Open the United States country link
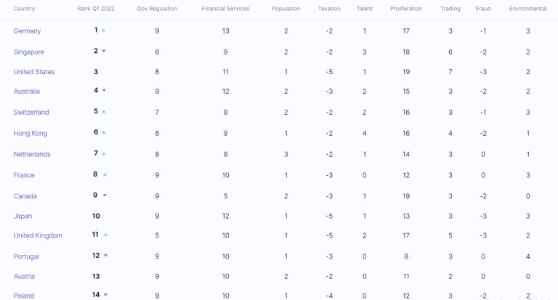The height and width of the screenshot is (300, 558). [34, 72]
